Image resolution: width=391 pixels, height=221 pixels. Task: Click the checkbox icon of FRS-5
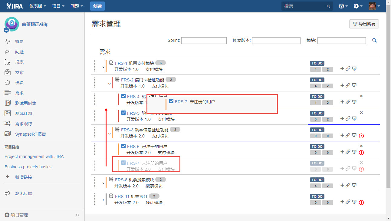[x=123, y=113]
